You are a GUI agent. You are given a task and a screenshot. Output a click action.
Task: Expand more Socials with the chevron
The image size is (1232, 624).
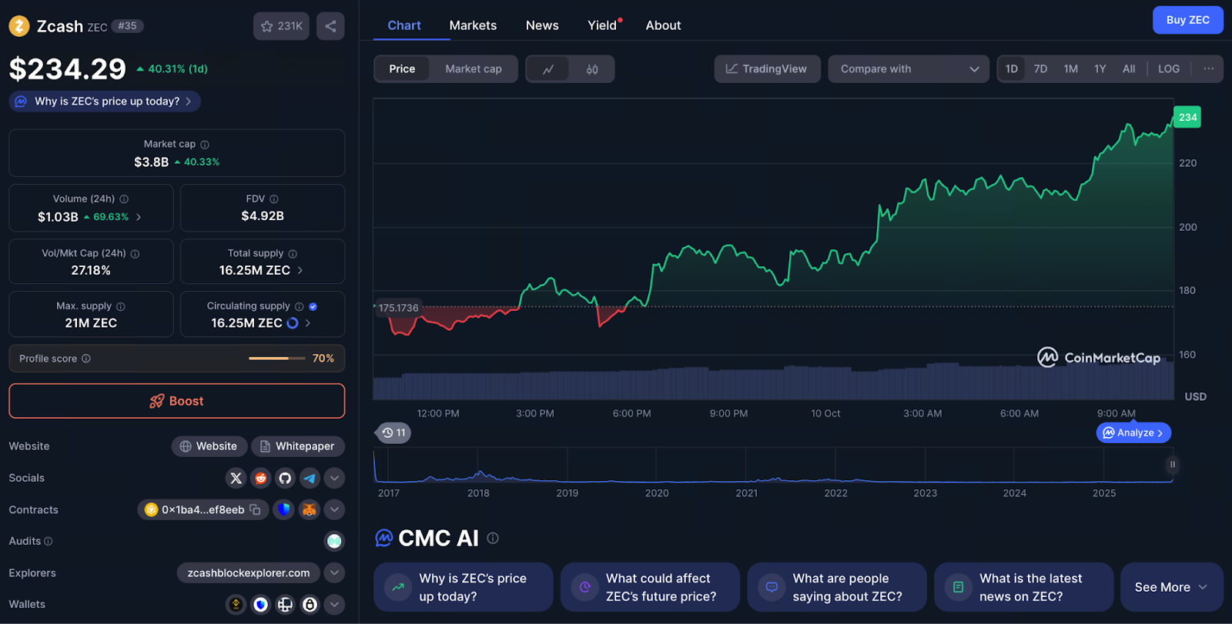pyautogui.click(x=334, y=479)
